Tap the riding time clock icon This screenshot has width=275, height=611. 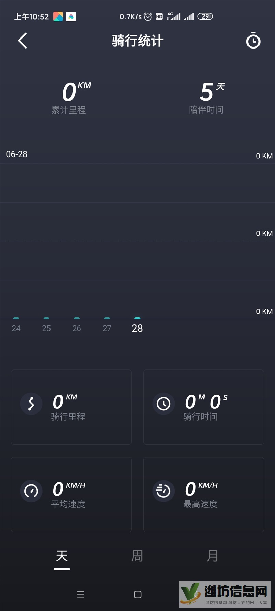pyautogui.click(x=164, y=404)
